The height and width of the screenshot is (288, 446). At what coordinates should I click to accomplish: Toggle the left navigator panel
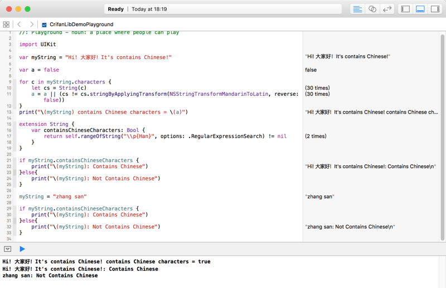(x=405, y=9)
